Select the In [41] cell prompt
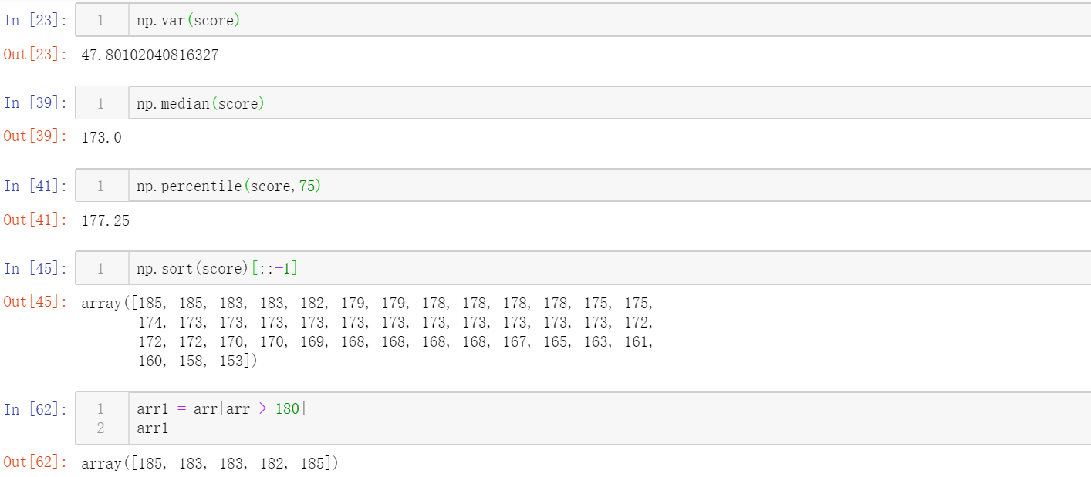This screenshot has height=477, width=1091. (35, 186)
